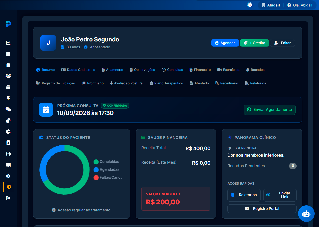Switch to the Dados Cadastrais tab

click(78, 70)
